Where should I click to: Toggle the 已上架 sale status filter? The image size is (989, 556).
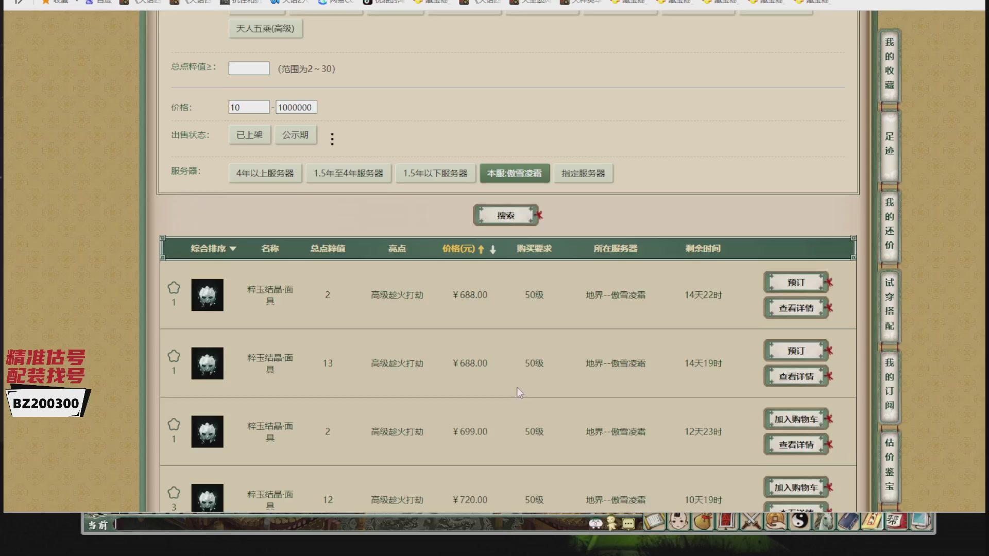(x=249, y=134)
